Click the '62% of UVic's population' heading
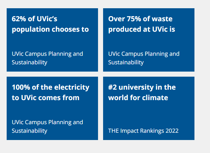210x153 pixels. click(50, 24)
